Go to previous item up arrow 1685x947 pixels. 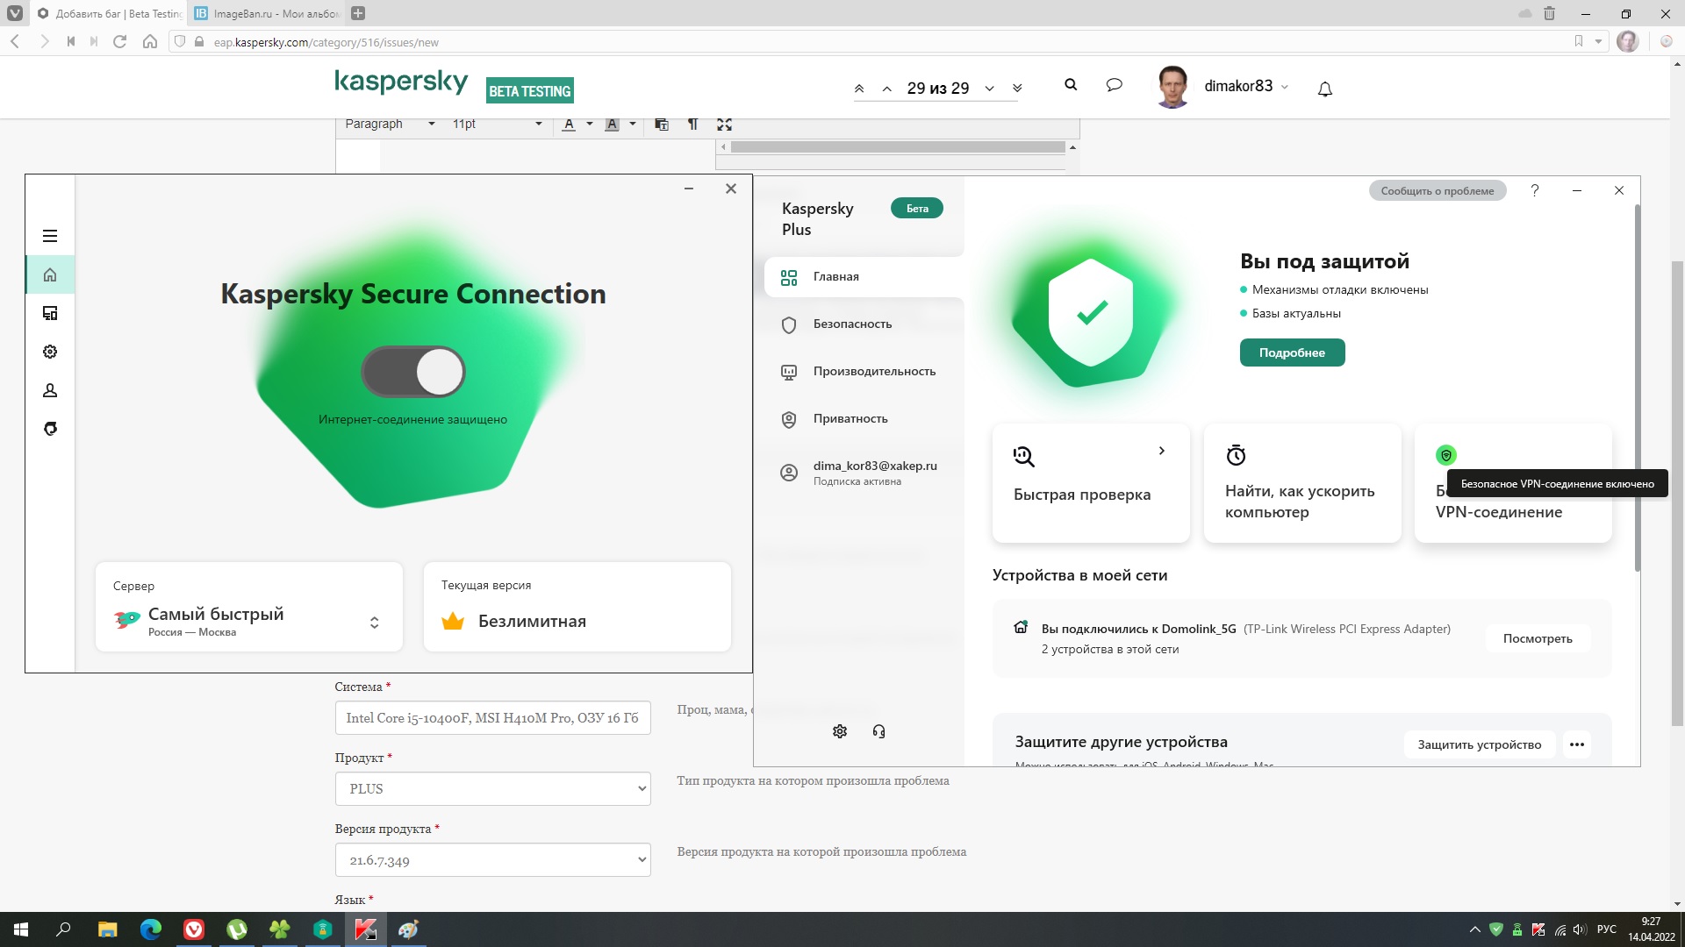(x=887, y=89)
